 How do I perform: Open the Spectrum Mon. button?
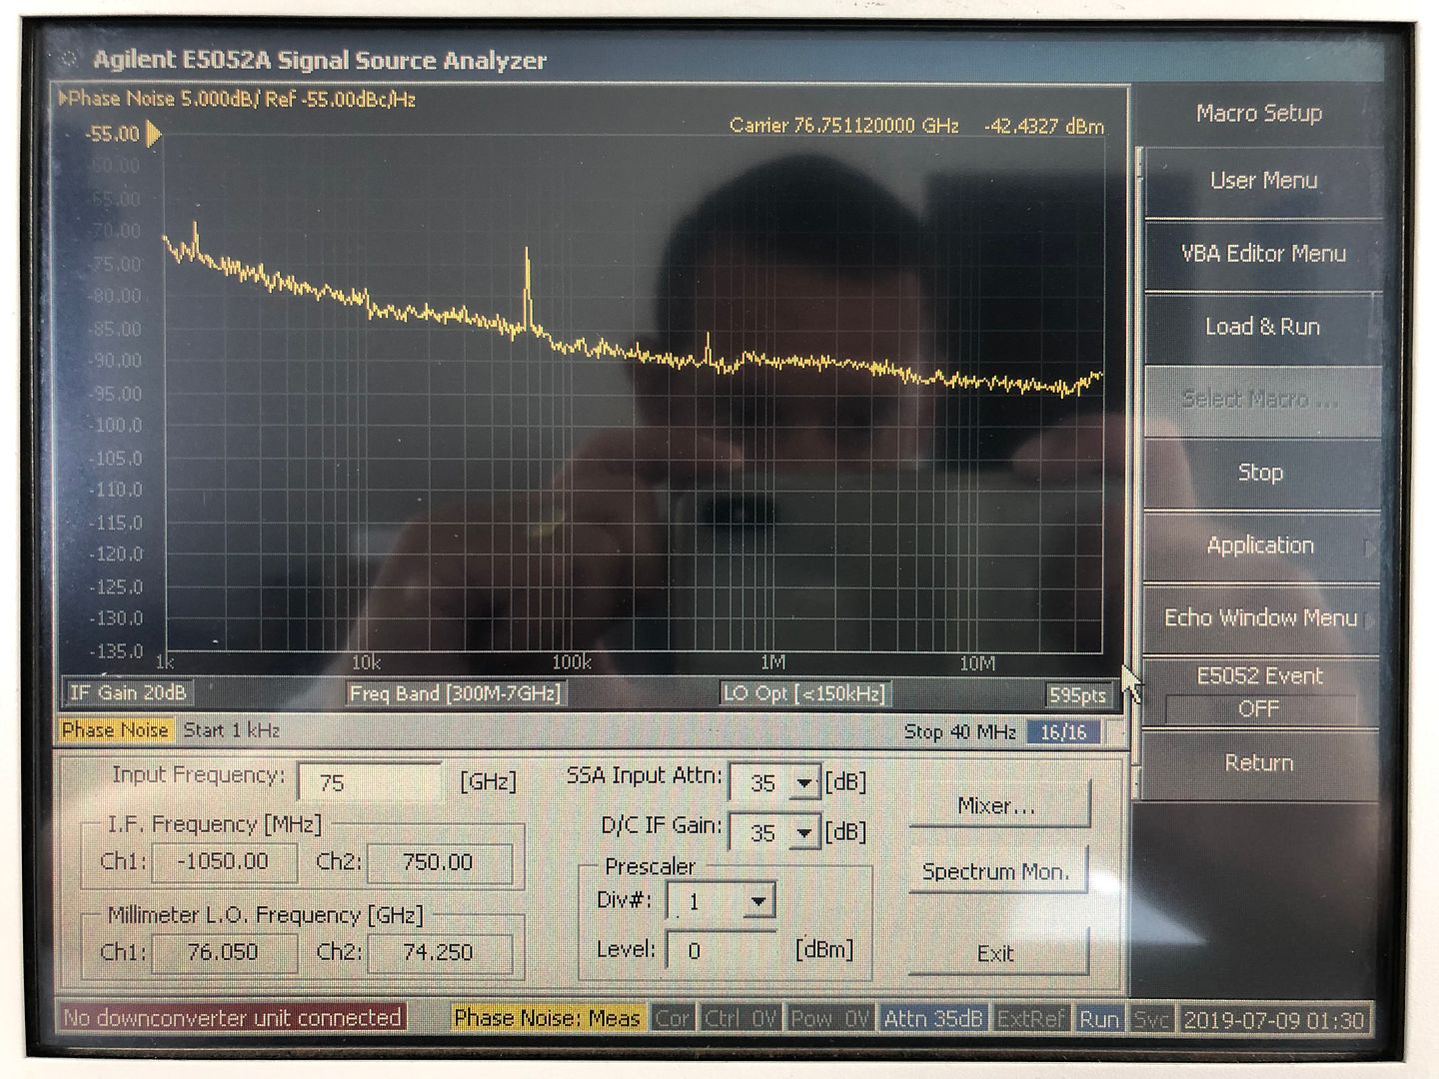tap(996, 871)
